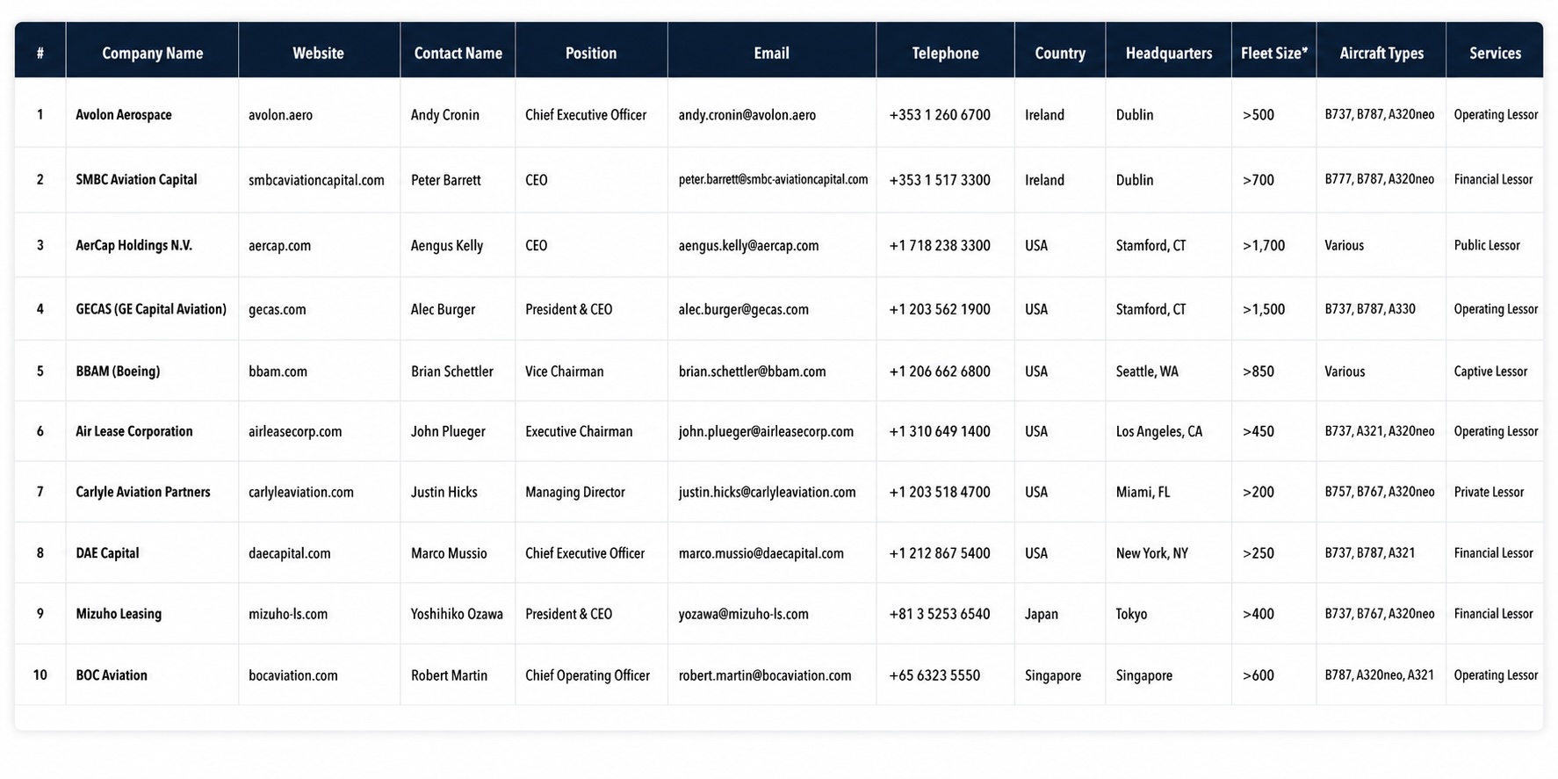This screenshot has height=779, width=1558.
Task: Click the Aircraft Types column header
Action: tap(1381, 53)
